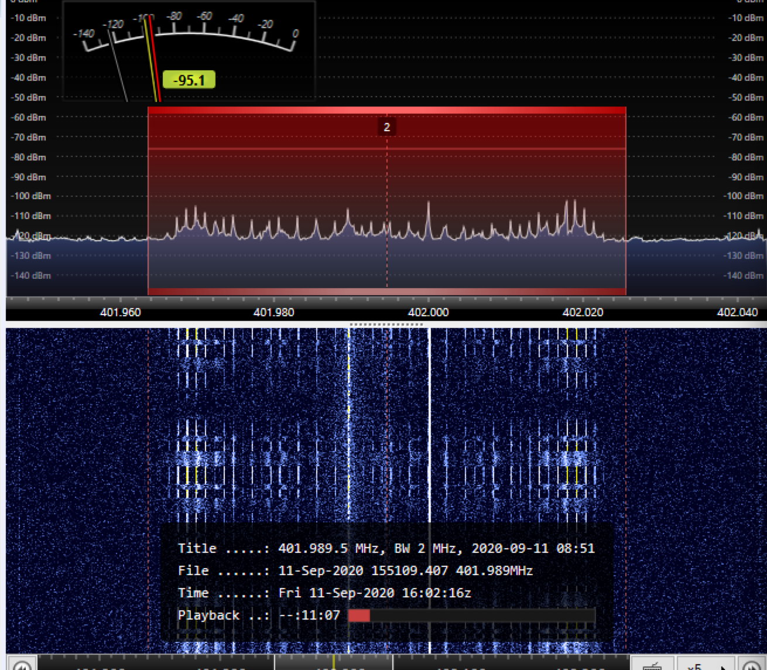
Task: Click the 401.960 label on frequency scale
Action: 120,312
